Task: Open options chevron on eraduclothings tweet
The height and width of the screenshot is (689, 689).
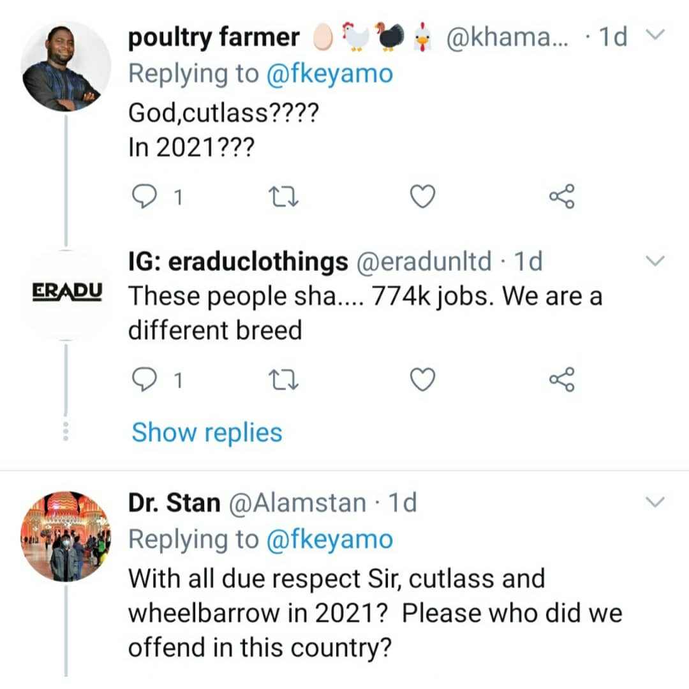Action: (x=656, y=260)
